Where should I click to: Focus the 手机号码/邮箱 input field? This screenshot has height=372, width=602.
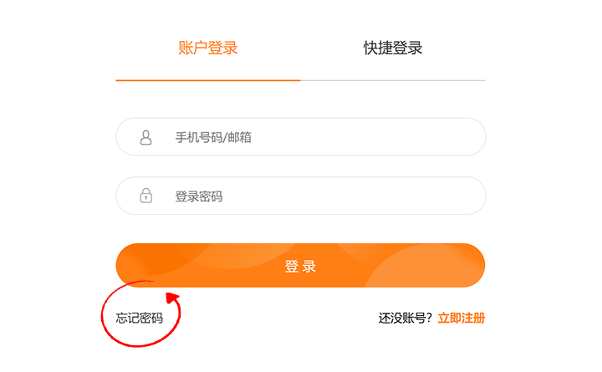(301, 136)
